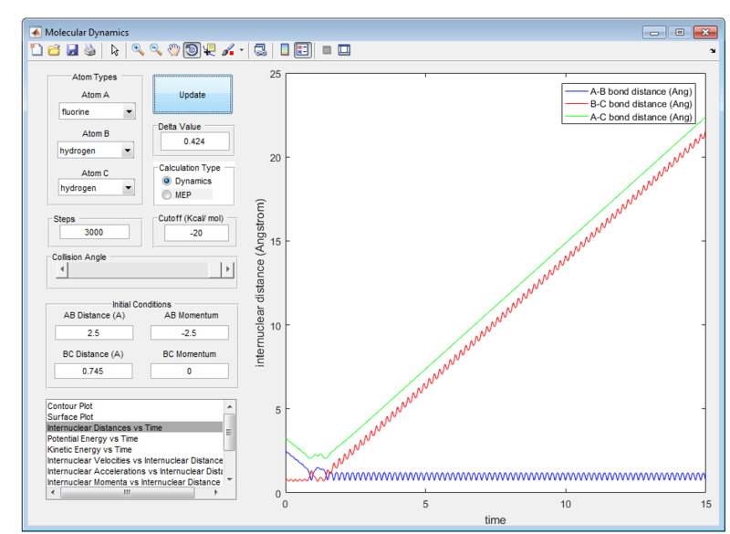The image size is (730, 534).
Task: Toggle the Insert Legend toolbar icon
Action: point(303,50)
